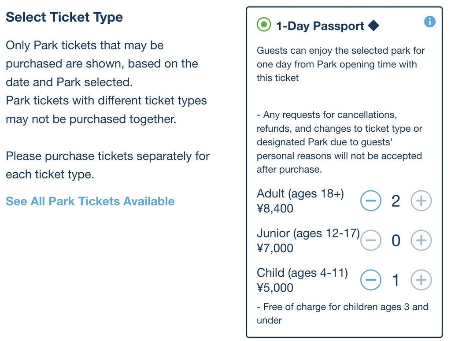Click the Junior quantity number 0
This screenshot has width=451, height=341.
(396, 241)
